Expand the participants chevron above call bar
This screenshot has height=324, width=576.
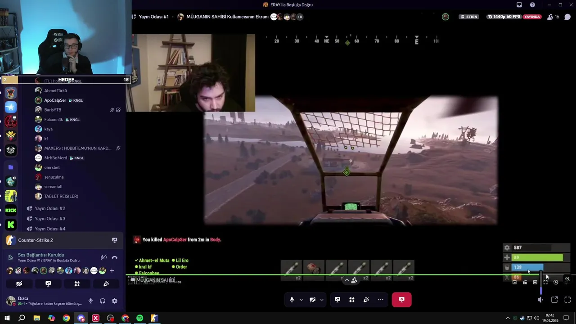[351, 280]
